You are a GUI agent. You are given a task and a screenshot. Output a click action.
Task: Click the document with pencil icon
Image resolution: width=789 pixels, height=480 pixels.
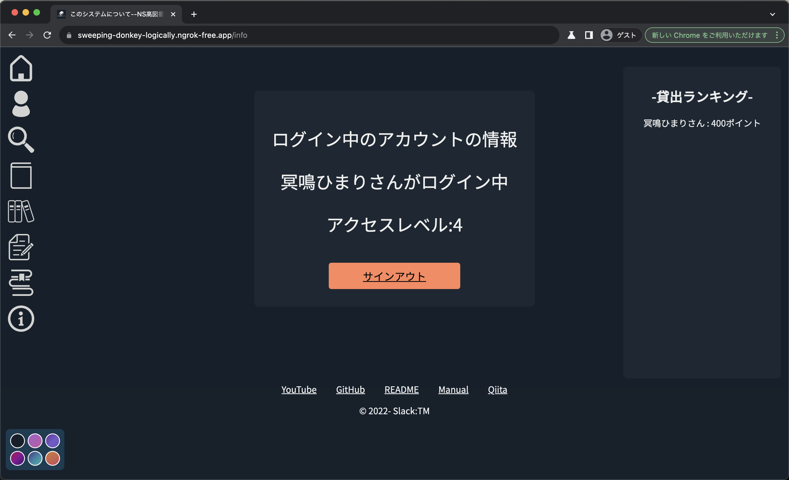click(x=21, y=247)
